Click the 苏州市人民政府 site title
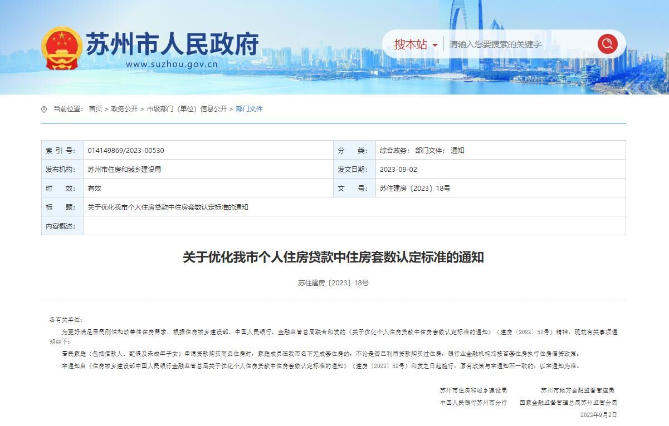 tap(172, 44)
